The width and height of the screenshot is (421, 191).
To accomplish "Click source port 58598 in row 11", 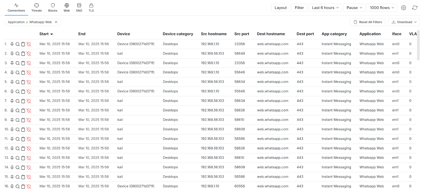I will pos(240,139).
